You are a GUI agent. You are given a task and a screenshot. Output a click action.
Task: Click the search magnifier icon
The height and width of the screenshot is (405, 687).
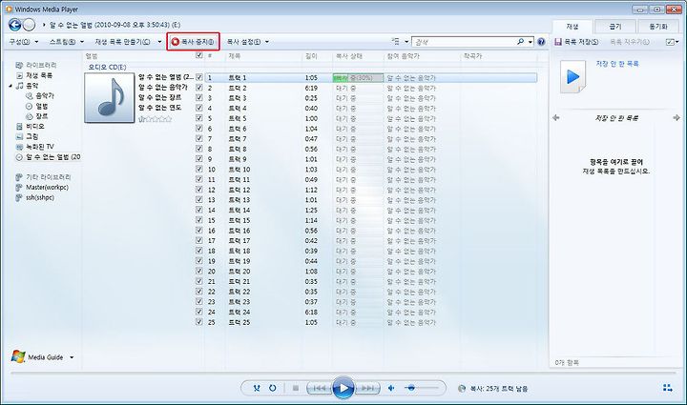(521, 42)
